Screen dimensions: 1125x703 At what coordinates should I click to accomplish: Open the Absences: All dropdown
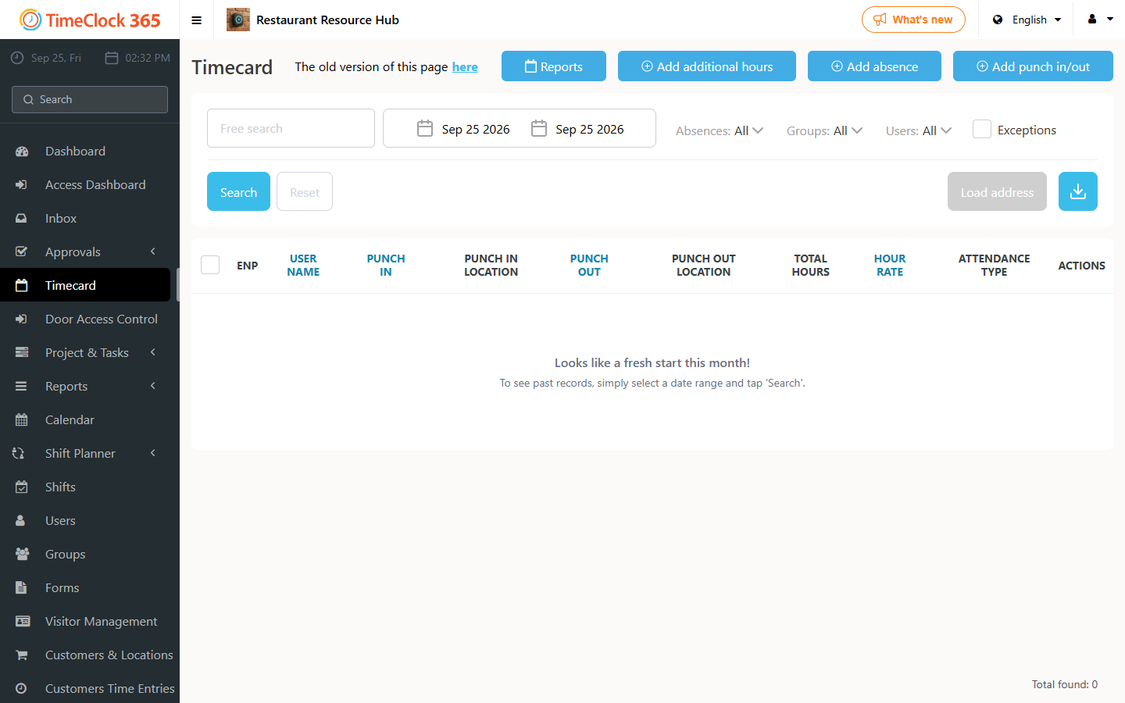(x=720, y=130)
